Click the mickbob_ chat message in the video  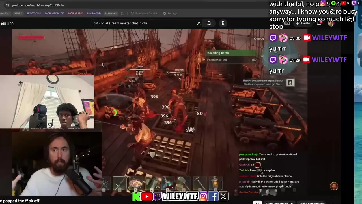point(269,184)
